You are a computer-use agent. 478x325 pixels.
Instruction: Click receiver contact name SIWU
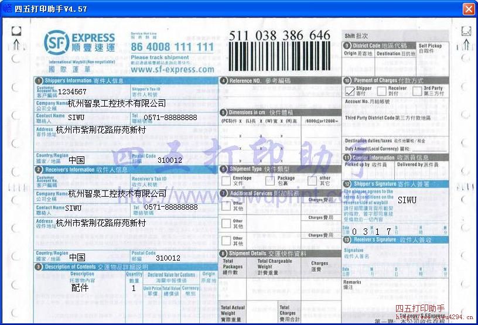point(73,208)
